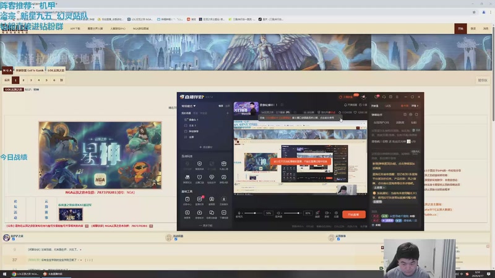Screen dimensions: 495x278
Task: Click the bottom-row download arrow tool icon
Action: [x=224, y=213]
